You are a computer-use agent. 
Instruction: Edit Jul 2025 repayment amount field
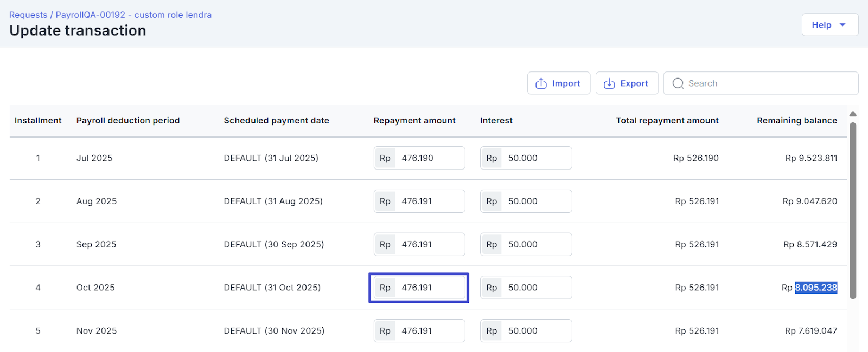(429, 158)
